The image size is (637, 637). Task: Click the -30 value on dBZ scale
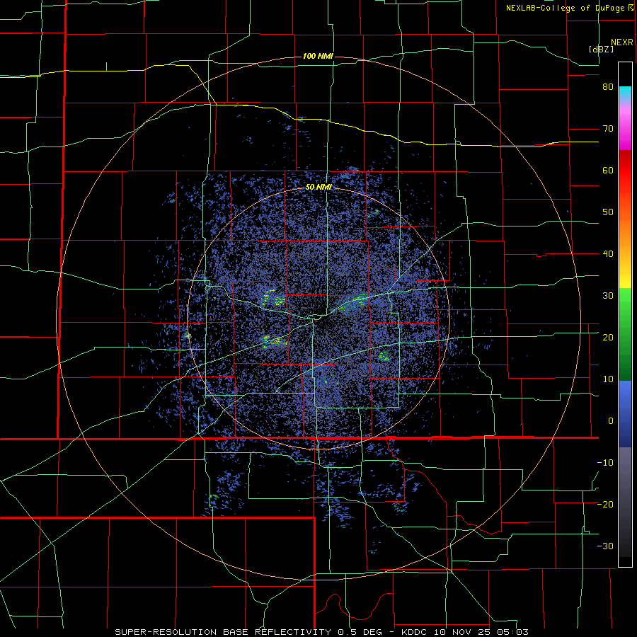[605, 546]
